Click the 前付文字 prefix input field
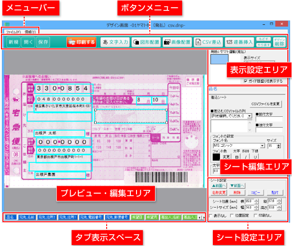Image resolution: width=292 pixels, height=246 pixels. click(269, 119)
